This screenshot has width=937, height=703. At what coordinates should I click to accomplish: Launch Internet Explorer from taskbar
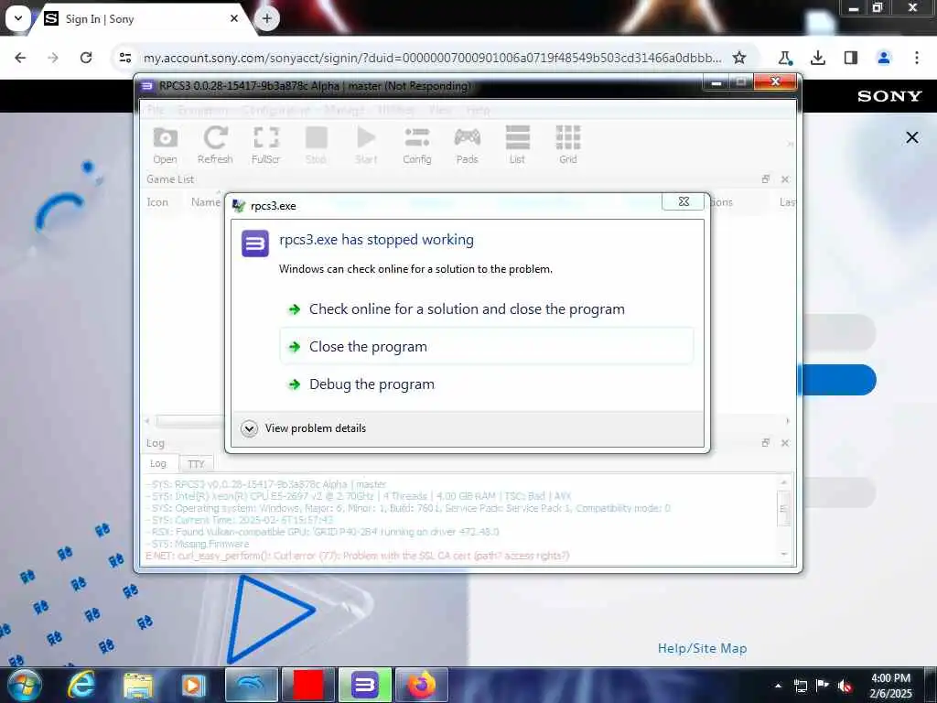(81, 685)
